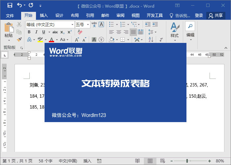Viewport: 231px width, 165px height.
Task: Click the numbered list icon
Action: [x=122, y=24]
